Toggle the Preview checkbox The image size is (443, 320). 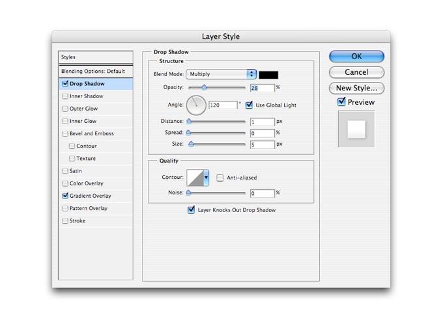[x=341, y=101]
